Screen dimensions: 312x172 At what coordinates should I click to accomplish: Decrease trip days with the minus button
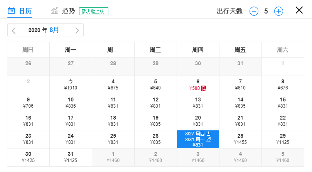point(254,11)
